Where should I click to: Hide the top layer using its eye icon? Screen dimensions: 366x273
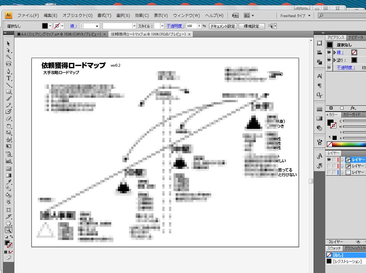coord(329,160)
